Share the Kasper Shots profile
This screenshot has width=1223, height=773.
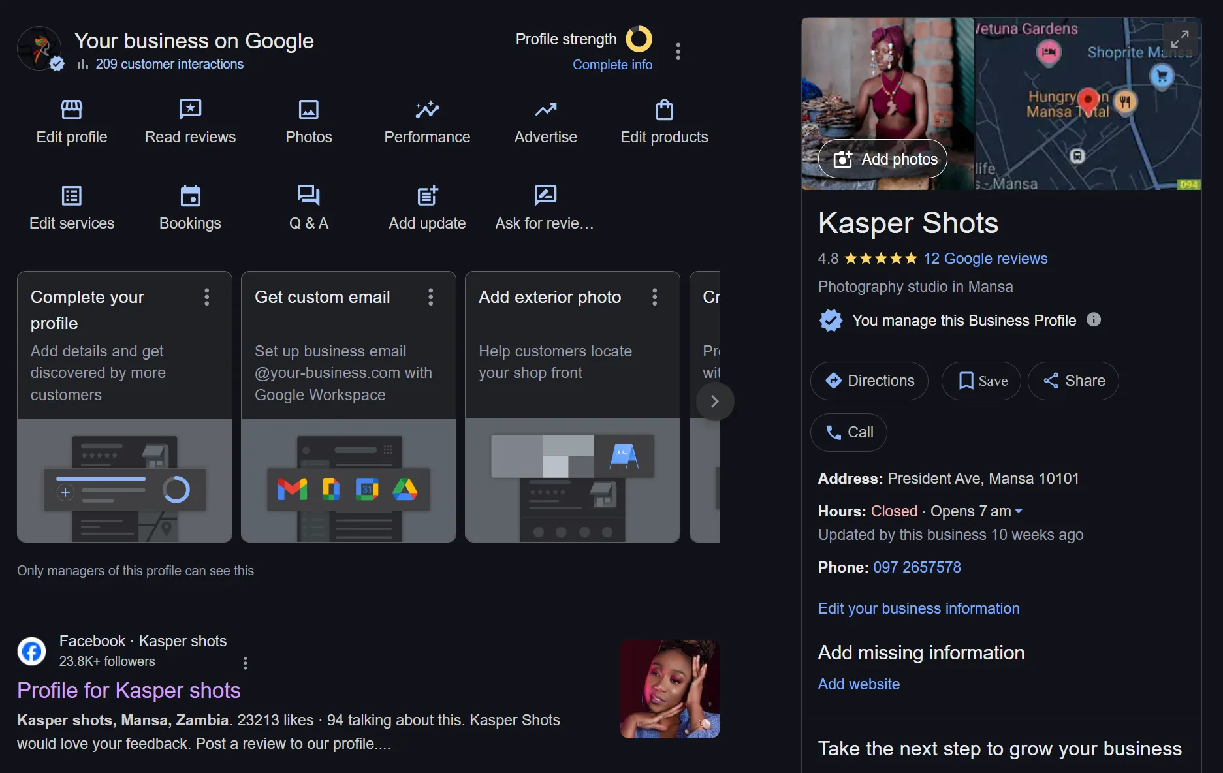point(1073,381)
